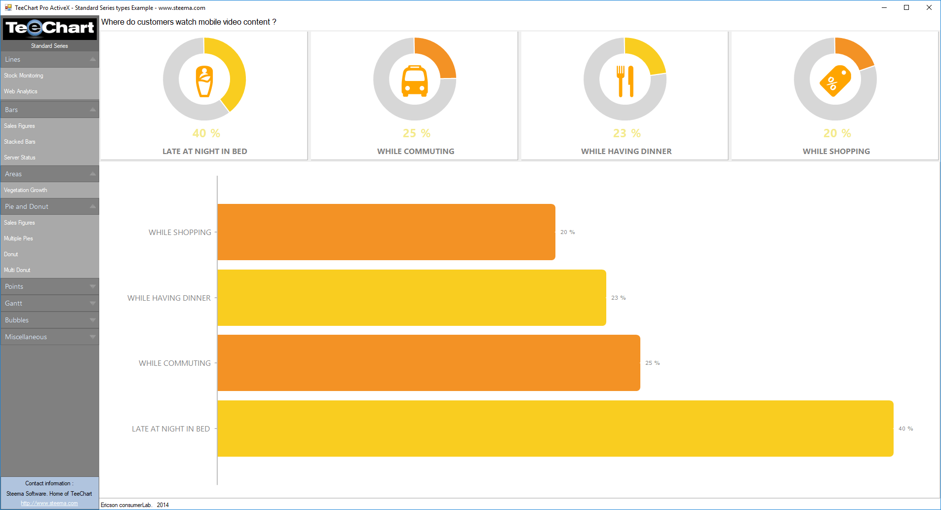Click the orange WHILE COMMUTING bar
Image resolution: width=941 pixels, height=510 pixels.
pyautogui.click(x=429, y=363)
